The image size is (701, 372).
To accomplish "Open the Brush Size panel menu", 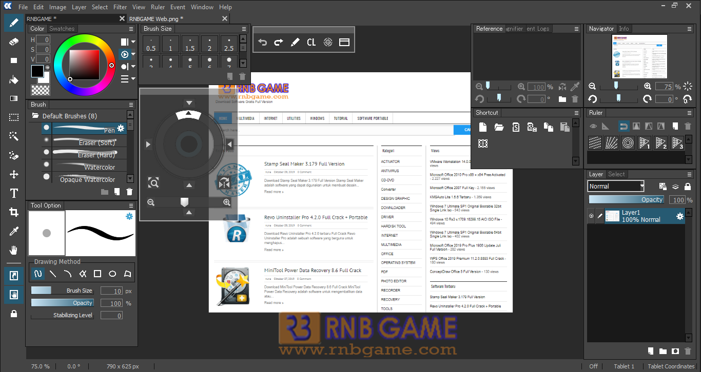I will coord(244,29).
